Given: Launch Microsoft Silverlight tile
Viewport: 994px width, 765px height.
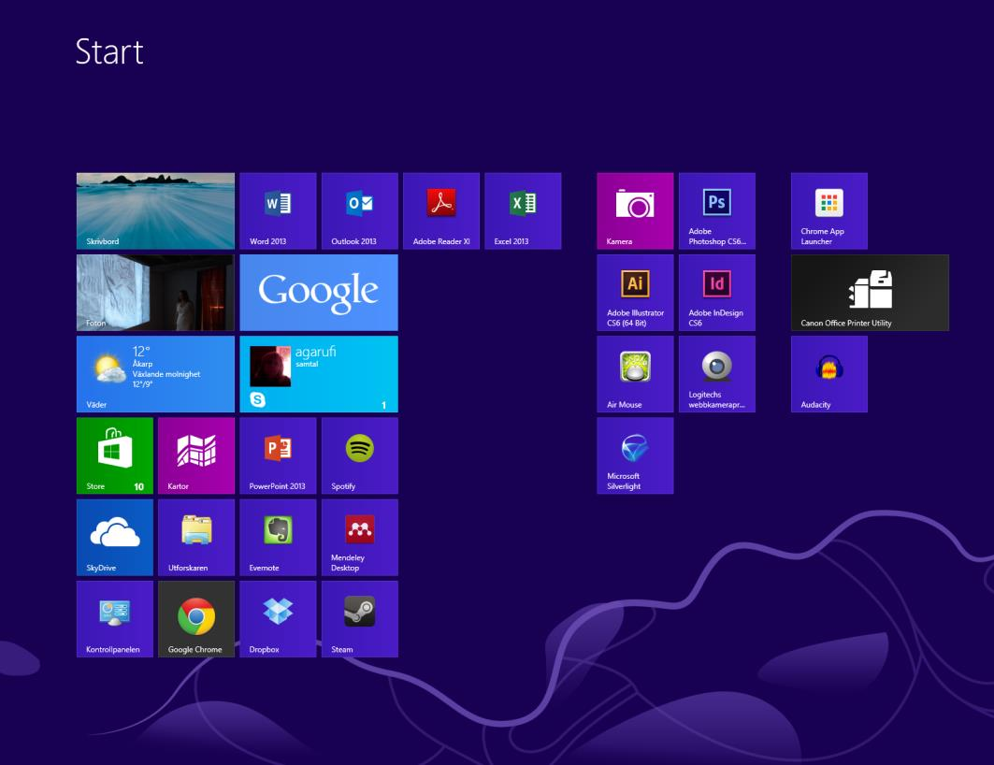Looking at the screenshot, I should coord(635,455).
